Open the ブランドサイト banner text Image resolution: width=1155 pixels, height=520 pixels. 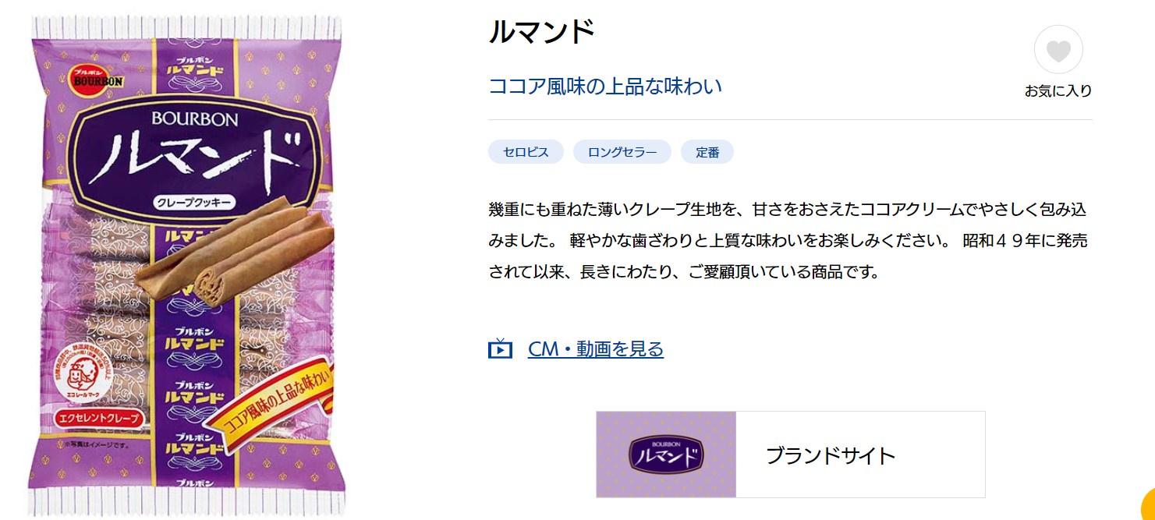(831, 455)
